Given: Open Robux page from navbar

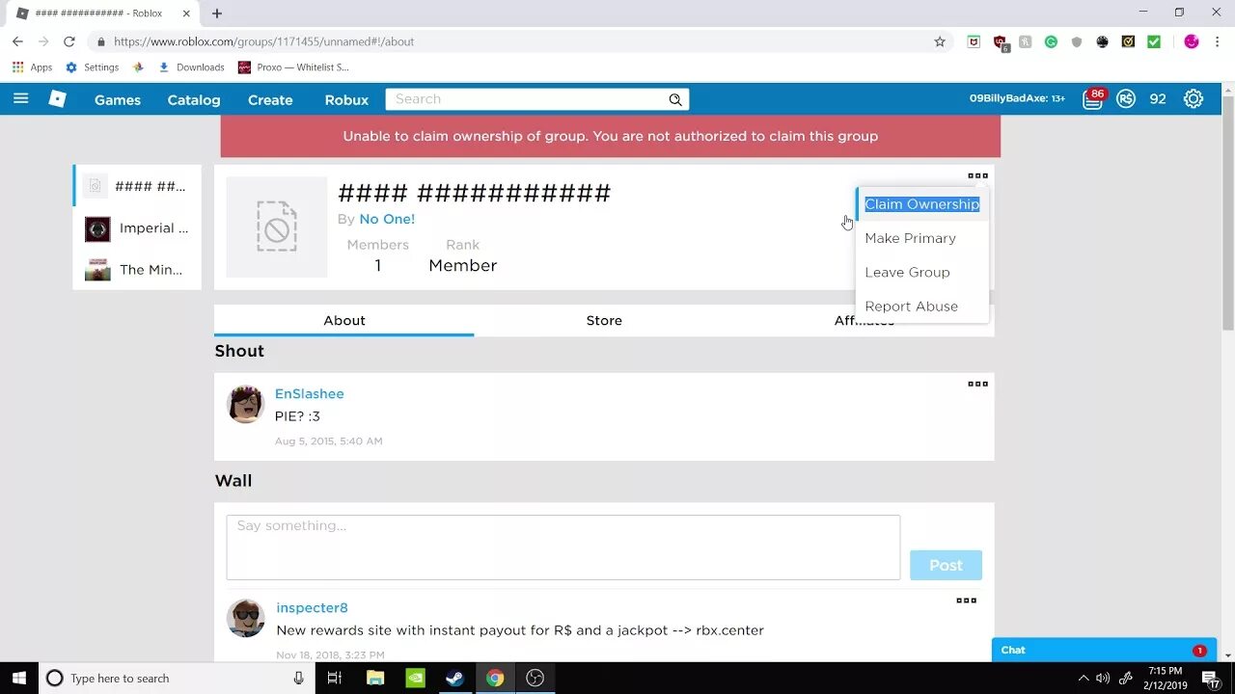Looking at the screenshot, I should click(x=346, y=99).
